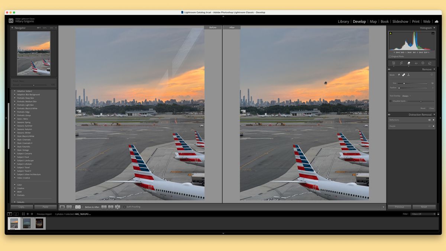Click Reset in the Remove panel

tap(424, 108)
